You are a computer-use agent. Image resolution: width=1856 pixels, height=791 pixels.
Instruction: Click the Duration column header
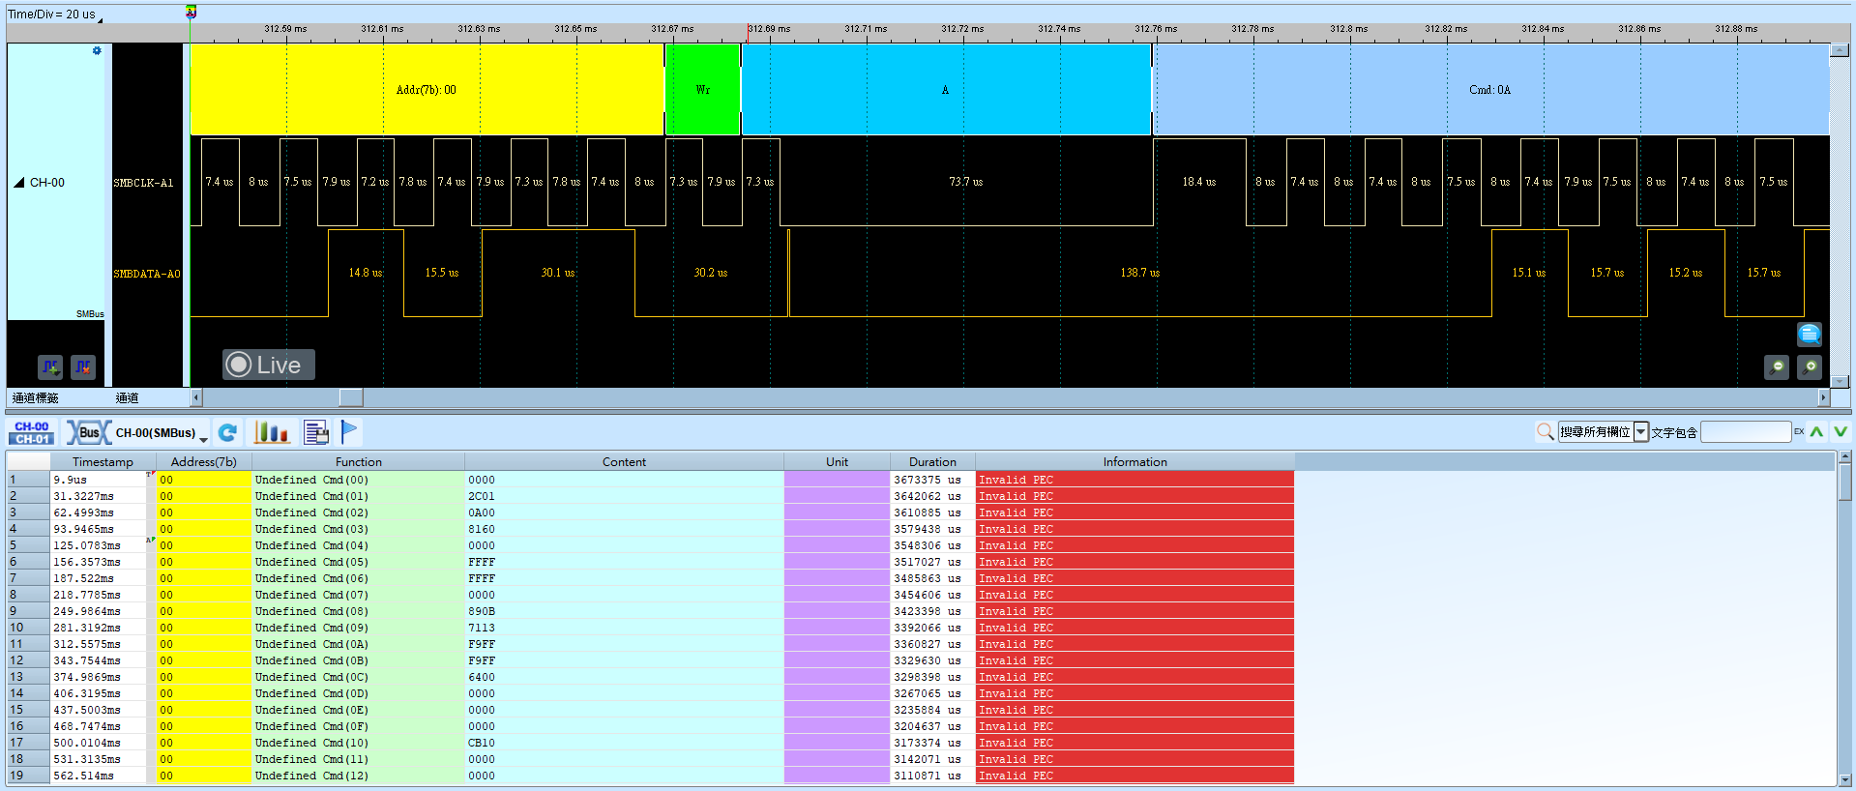tap(932, 462)
